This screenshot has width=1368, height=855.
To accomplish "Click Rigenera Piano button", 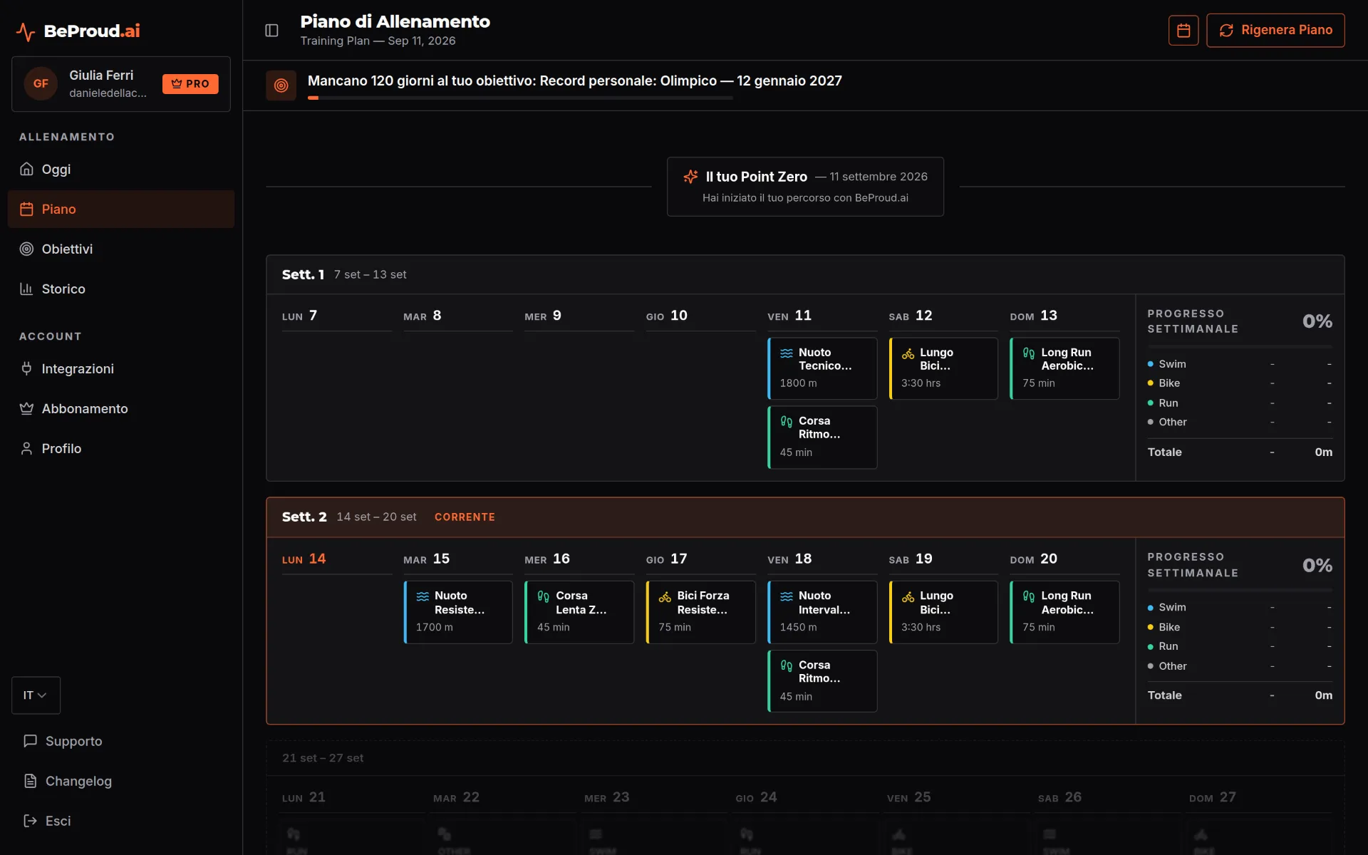I will coord(1275,30).
